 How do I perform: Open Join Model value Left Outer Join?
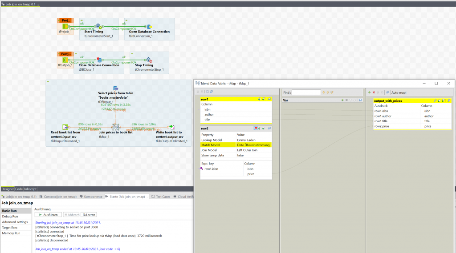click(253, 150)
